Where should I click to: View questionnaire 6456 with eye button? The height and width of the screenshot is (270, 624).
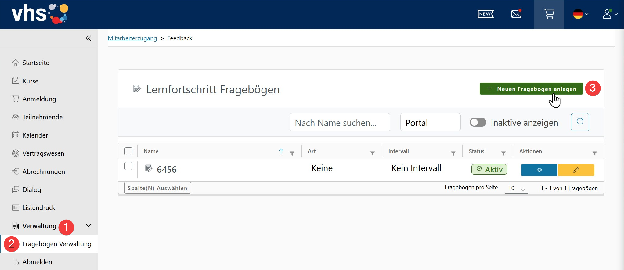[539, 170]
